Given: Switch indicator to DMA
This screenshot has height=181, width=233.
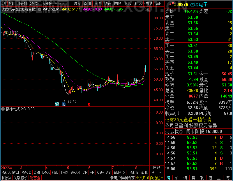Looking at the screenshot, I should [x=46, y=173].
